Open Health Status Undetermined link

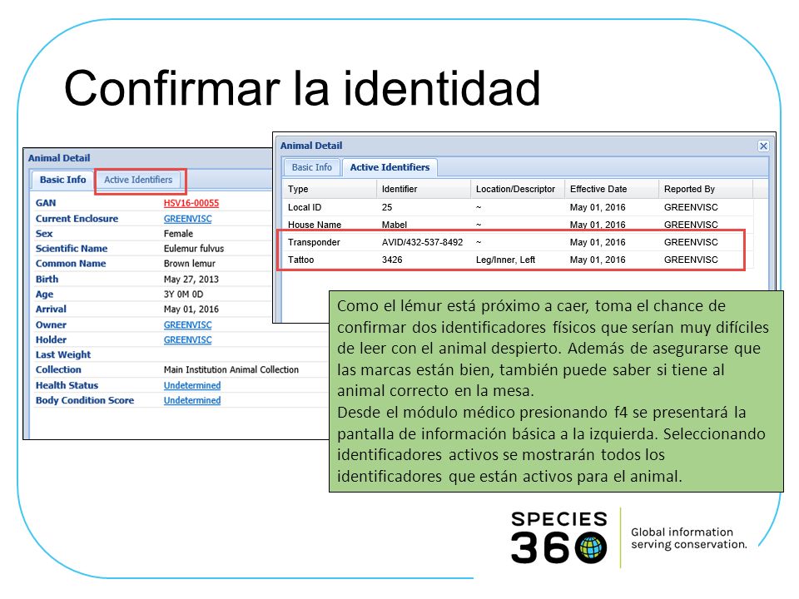click(192, 385)
